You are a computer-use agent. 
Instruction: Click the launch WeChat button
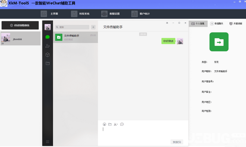pos(20,25)
